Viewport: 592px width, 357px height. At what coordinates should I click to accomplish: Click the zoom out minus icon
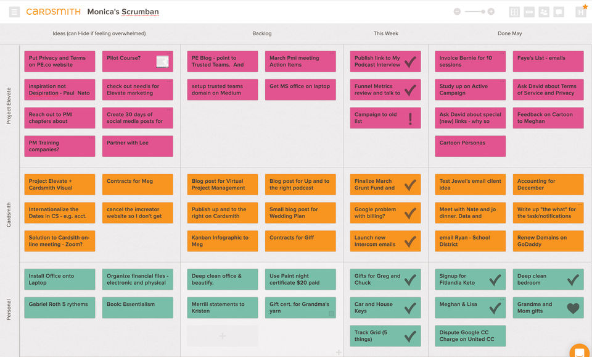(457, 12)
